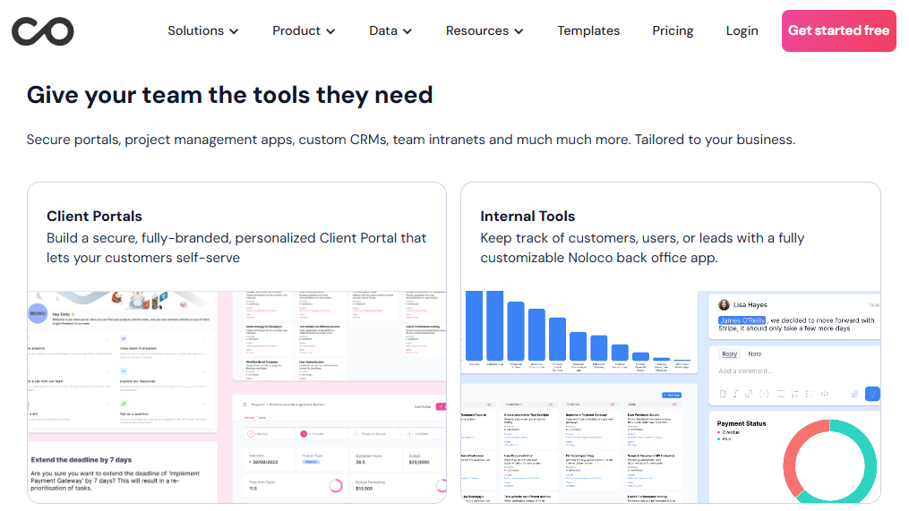Expand the Data dropdown menu
Image resolution: width=909 pixels, height=511 pixels.
390,30
